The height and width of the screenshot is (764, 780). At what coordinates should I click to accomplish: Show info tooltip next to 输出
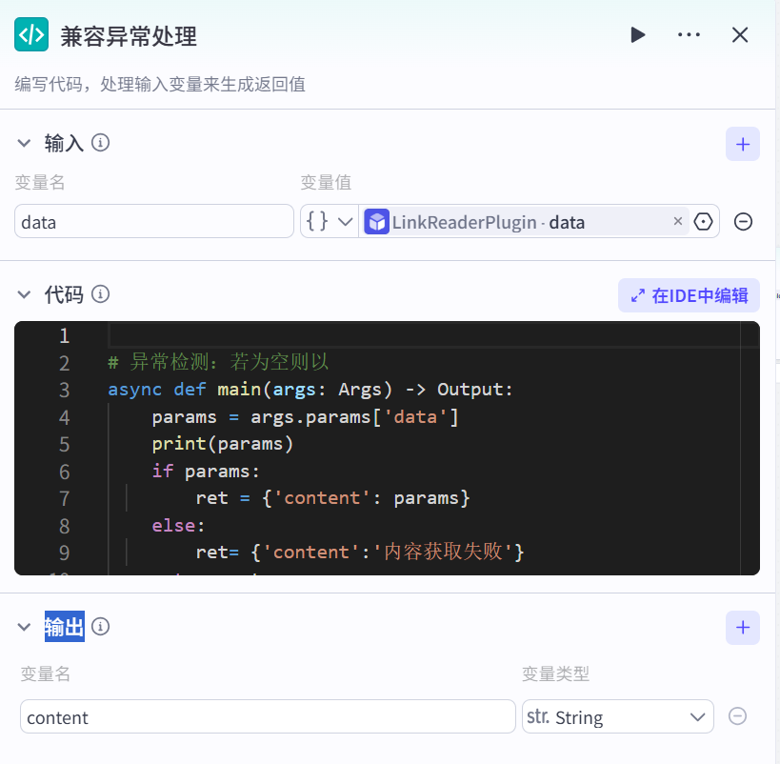pyautogui.click(x=100, y=627)
